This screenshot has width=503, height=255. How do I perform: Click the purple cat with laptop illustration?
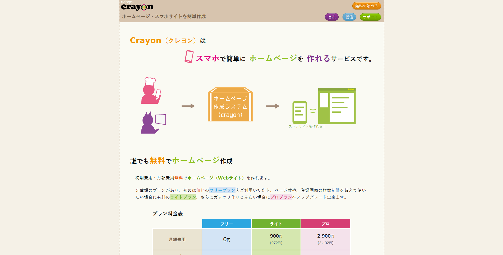tap(153, 123)
